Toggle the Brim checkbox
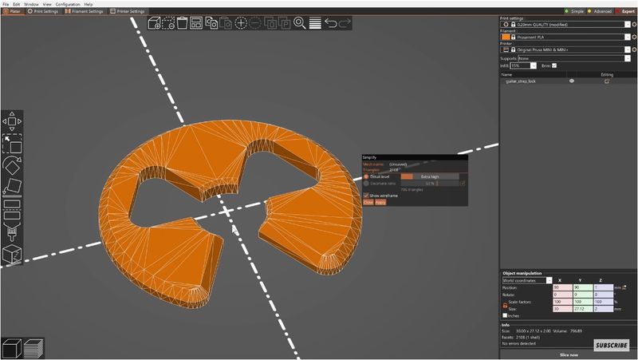 [x=554, y=65]
